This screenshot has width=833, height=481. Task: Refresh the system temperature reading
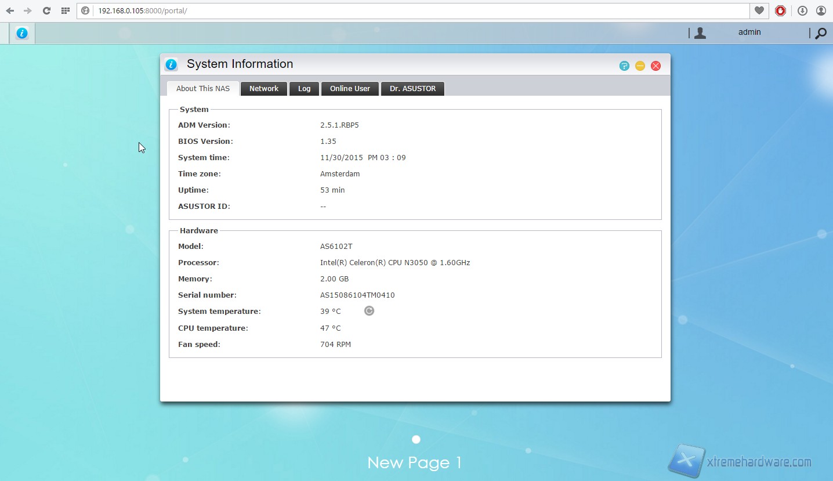point(369,311)
